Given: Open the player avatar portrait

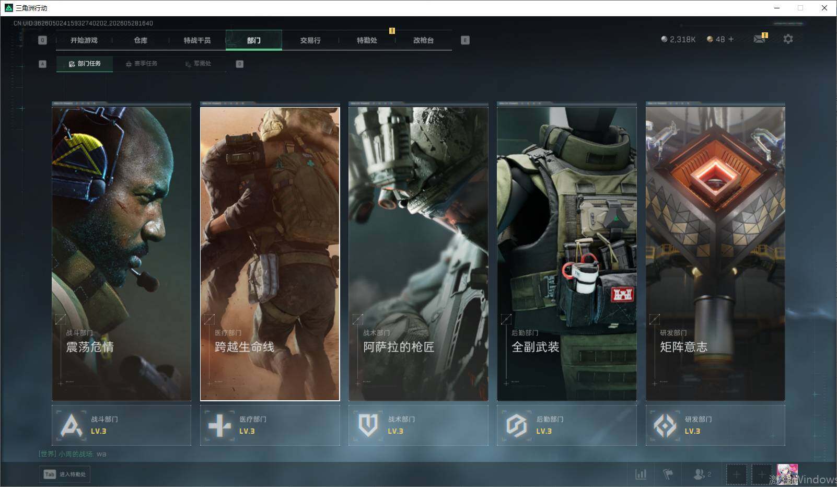Looking at the screenshot, I should click(x=787, y=474).
